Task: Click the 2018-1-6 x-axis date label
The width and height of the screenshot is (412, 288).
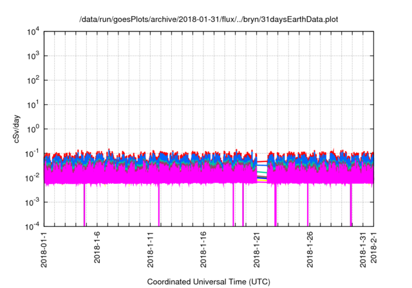Action: click(x=97, y=248)
